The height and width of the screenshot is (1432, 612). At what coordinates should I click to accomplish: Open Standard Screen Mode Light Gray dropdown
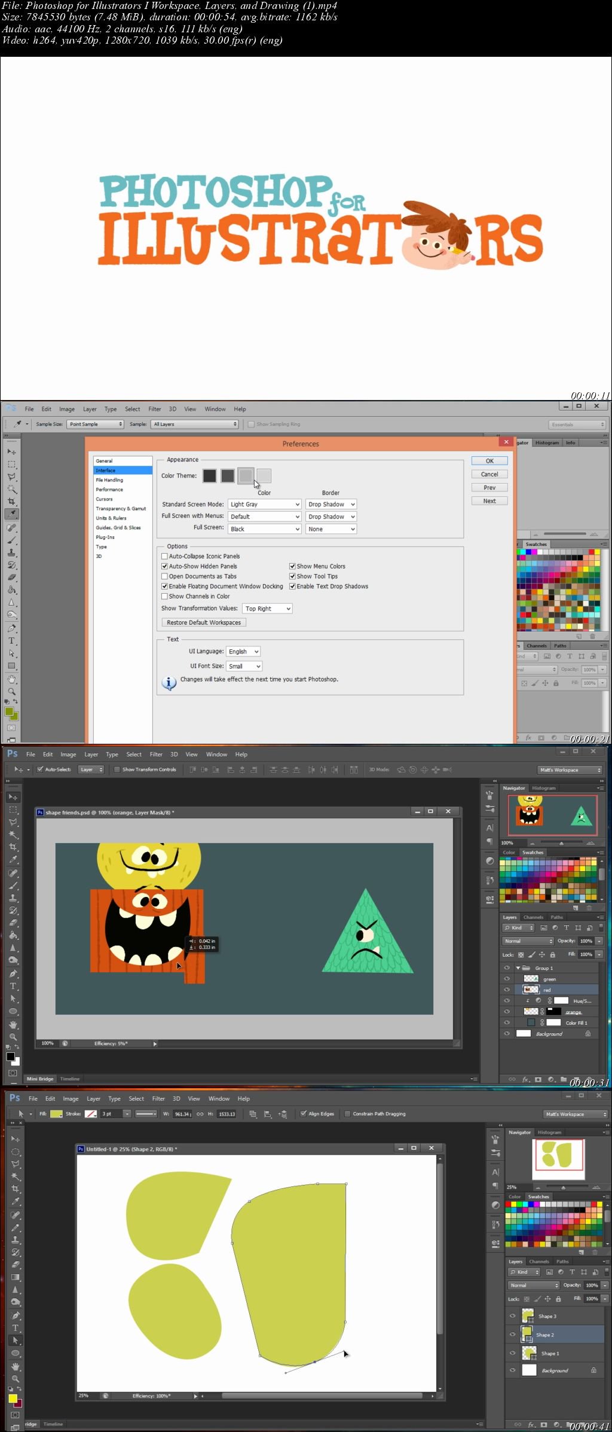[264, 505]
